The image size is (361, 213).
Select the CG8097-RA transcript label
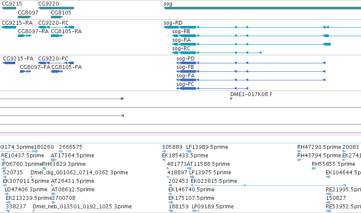click(33, 31)
